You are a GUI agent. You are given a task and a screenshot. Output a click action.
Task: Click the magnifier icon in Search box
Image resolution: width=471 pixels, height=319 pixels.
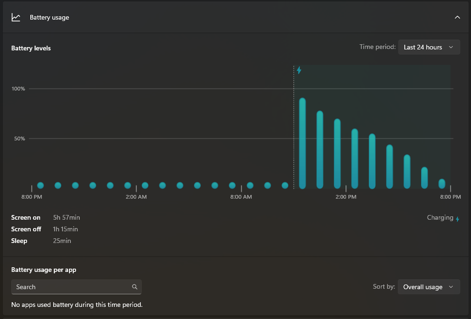pyautogui.click(x=135, y=287)
